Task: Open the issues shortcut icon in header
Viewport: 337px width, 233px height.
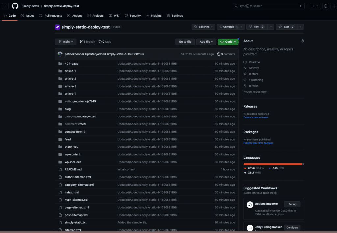Action: click(325, 6)
